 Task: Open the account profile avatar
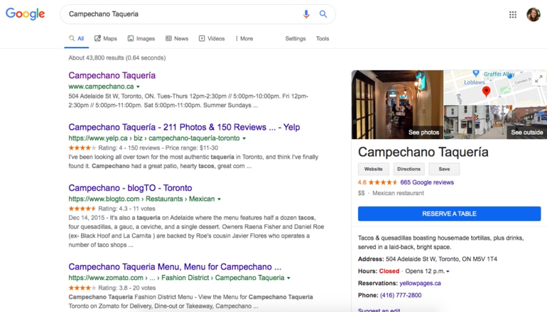(533, 15)
